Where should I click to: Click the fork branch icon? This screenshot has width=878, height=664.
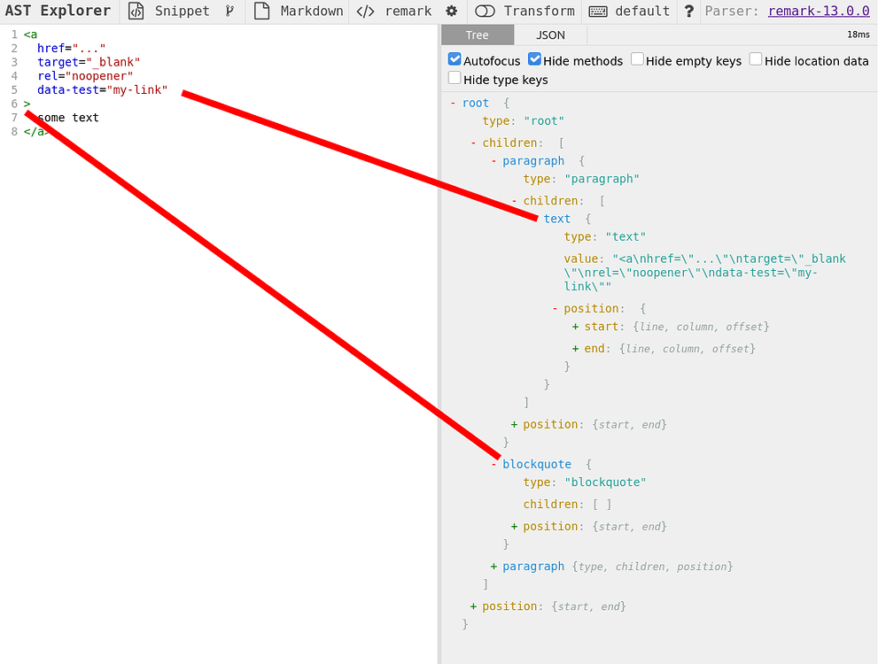tap(230, 12)
